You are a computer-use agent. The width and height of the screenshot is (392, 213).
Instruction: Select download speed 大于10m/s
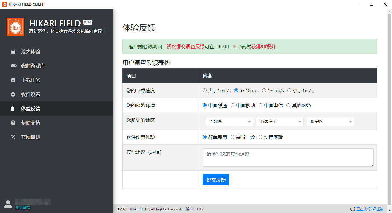pos(204,90)
